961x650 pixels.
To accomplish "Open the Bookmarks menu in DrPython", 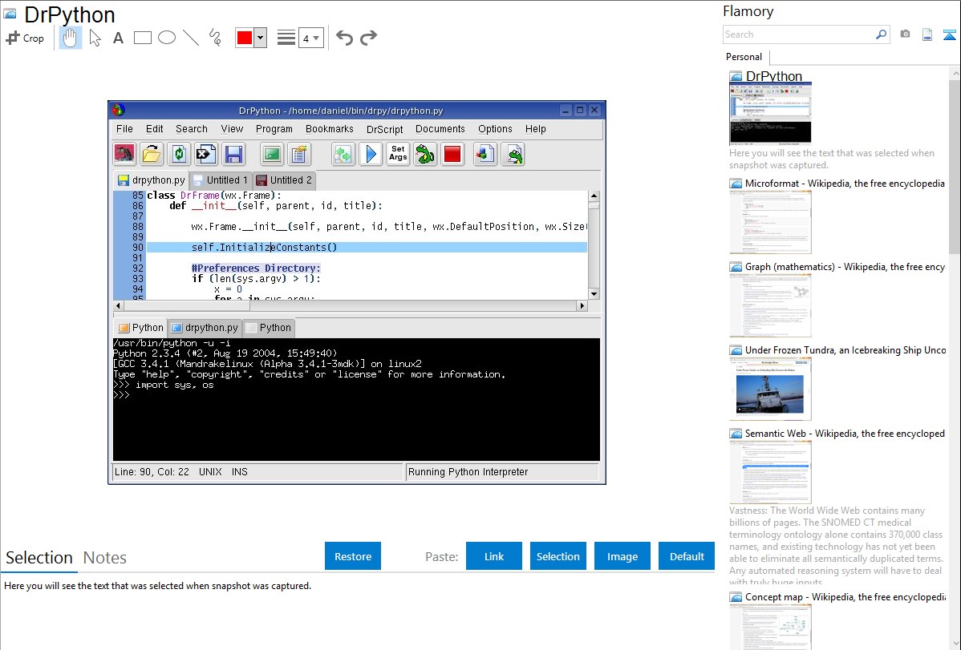I will click(329, 129).
